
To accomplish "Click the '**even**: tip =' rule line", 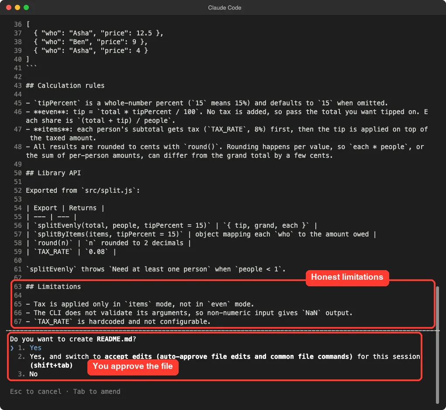I will coord(227,116).
